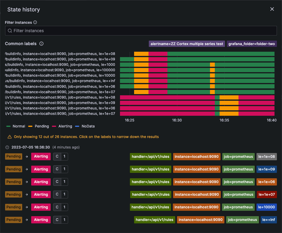Select the first Pending state badge
The width and height of the screenshot is (282, 233).
13,156
